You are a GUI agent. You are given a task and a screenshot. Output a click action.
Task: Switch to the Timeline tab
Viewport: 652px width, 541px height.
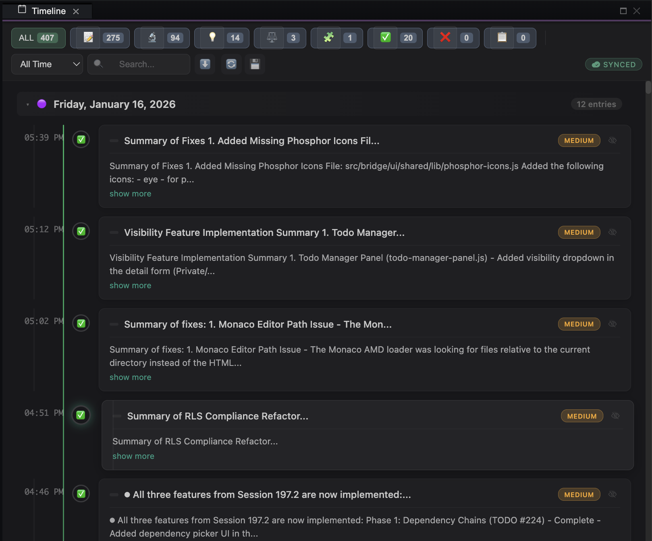48,11
